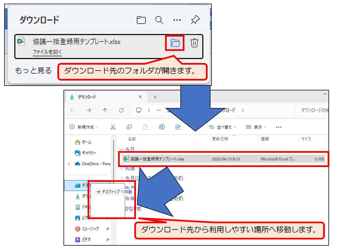This screenshot has width=343, height=249.
Task: Open ミュージック in navigation pane
Action: [x=87, y=229]
